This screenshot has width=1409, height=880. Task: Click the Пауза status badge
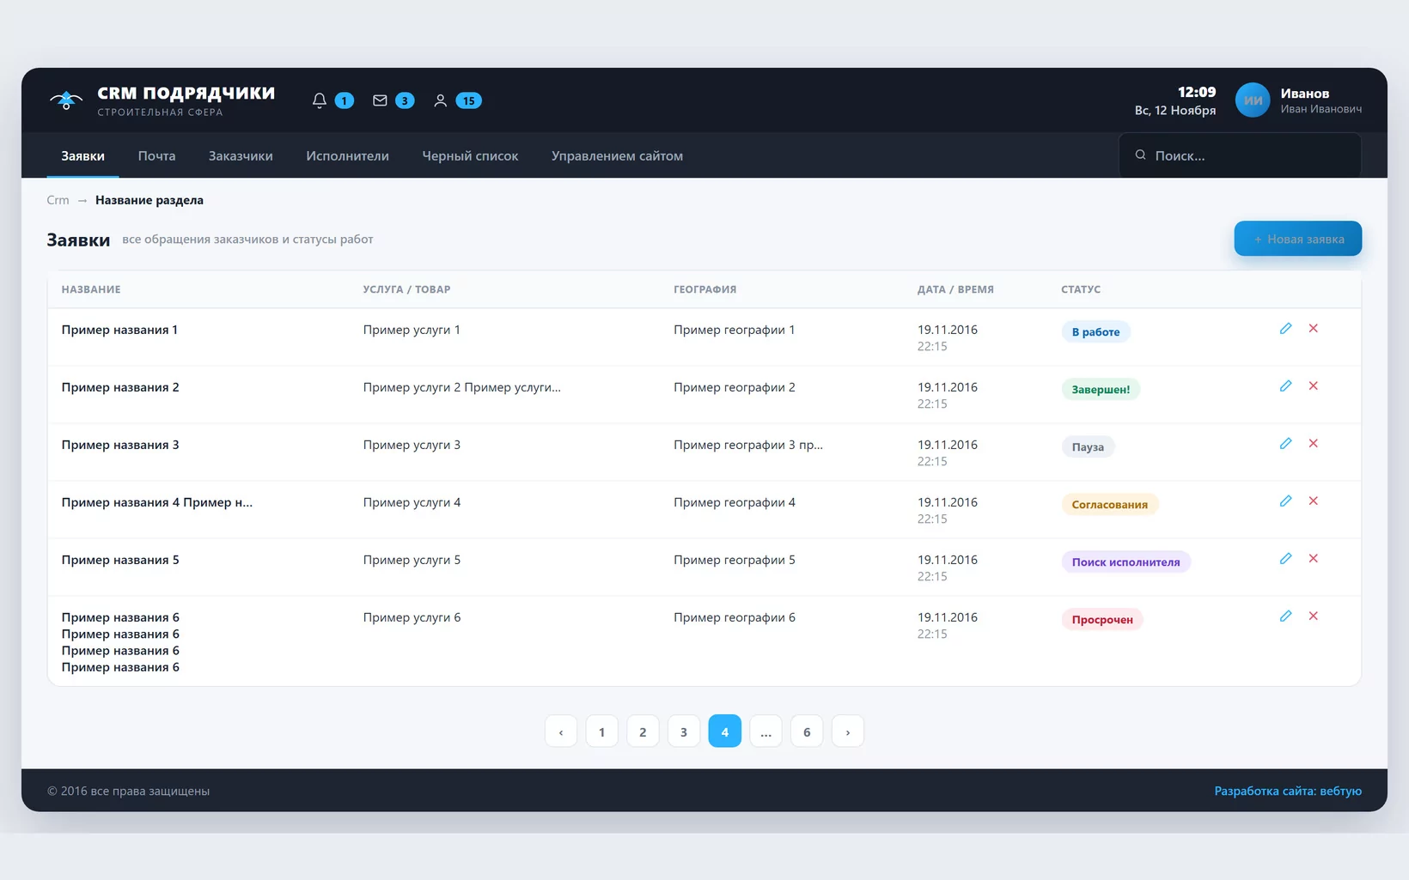(1088, 446)
